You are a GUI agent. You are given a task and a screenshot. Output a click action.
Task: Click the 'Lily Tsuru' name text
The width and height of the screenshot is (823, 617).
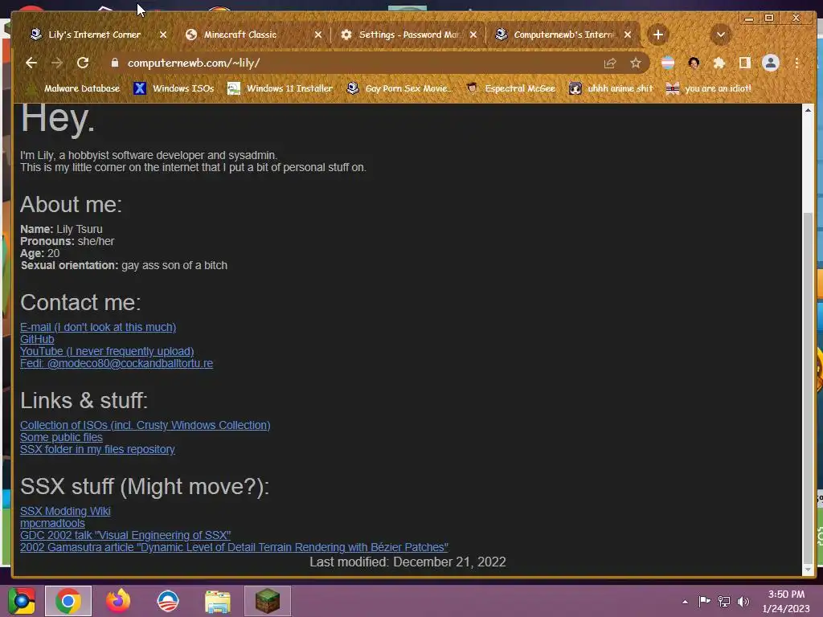click(80, 229)
